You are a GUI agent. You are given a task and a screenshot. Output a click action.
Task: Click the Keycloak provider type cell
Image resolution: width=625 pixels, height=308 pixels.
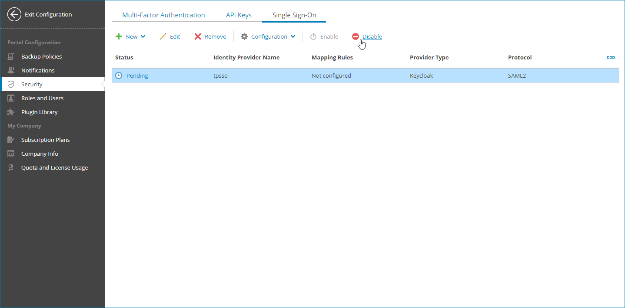(x=422, y=75)
